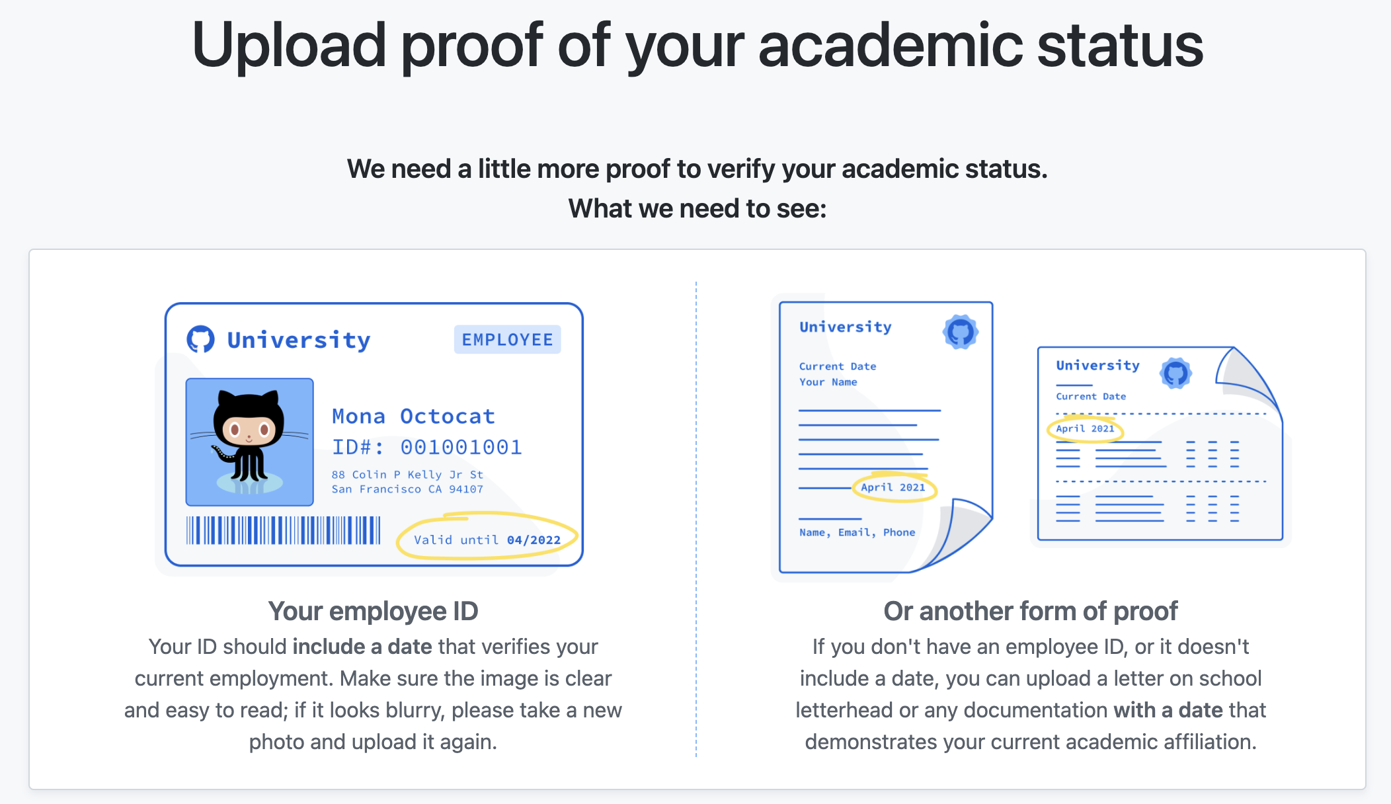Screen dimensions: 1391x804
Task: Select the "Or another form of proof" heading
Action: click(1030, 611)
